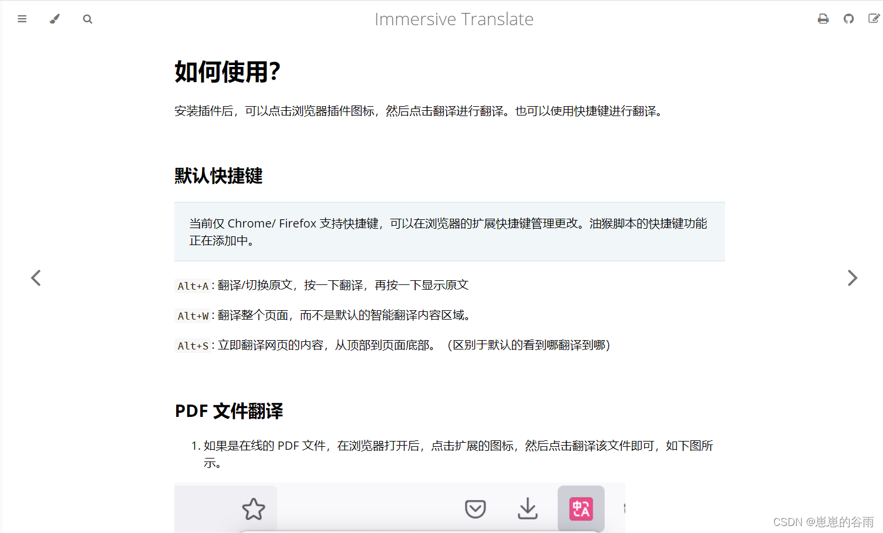Open the GitHub repository icon

pos(848,19)
